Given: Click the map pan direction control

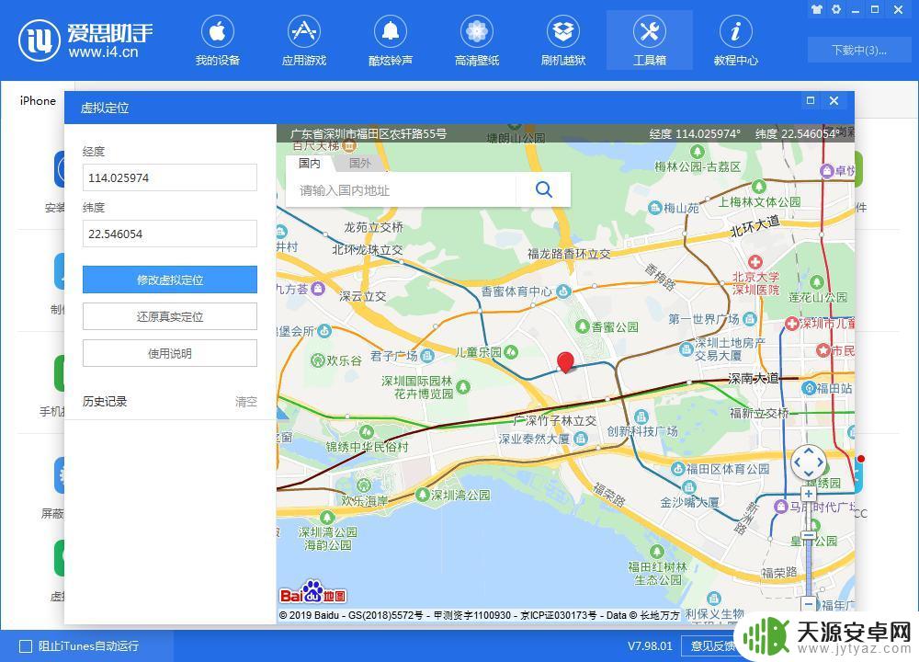Looking at the screenshot, I should coord(808,462).
